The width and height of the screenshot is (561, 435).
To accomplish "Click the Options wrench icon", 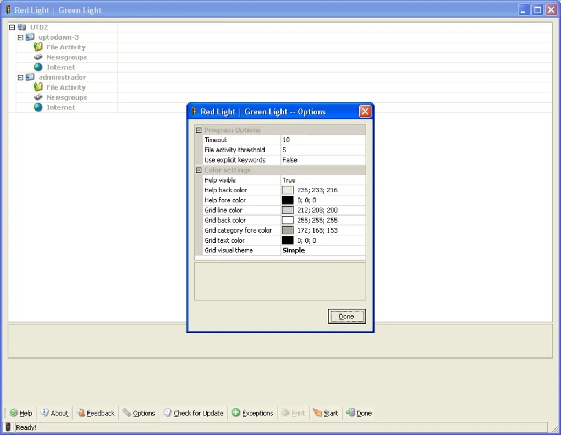I will click(127, 412).
